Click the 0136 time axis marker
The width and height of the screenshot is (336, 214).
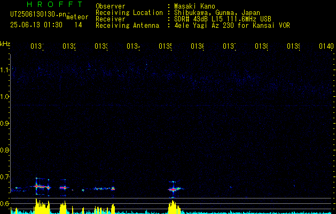coord(197,46)
